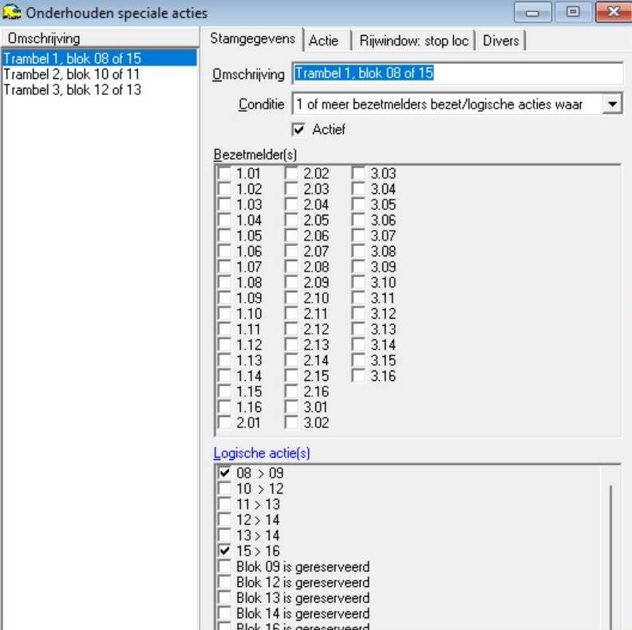Untick logical action 15 > 16
632x630 pixels.
pos(224,551)
